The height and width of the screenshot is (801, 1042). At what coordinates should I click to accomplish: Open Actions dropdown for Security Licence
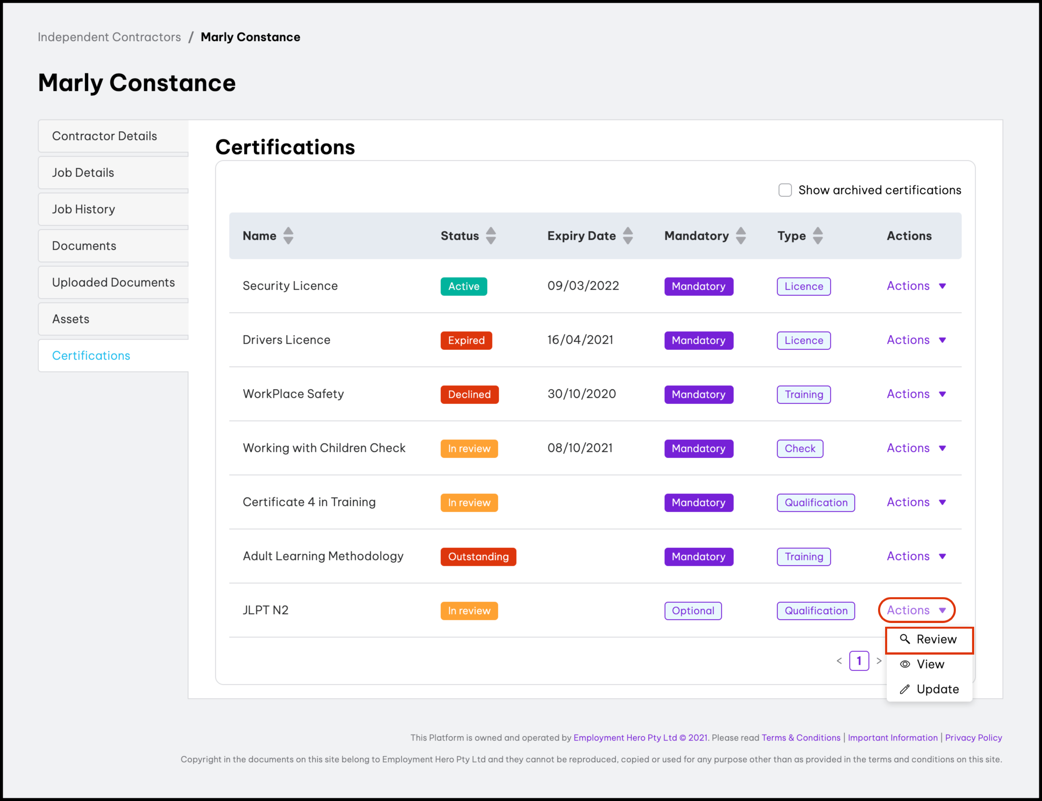coord(916,286)
